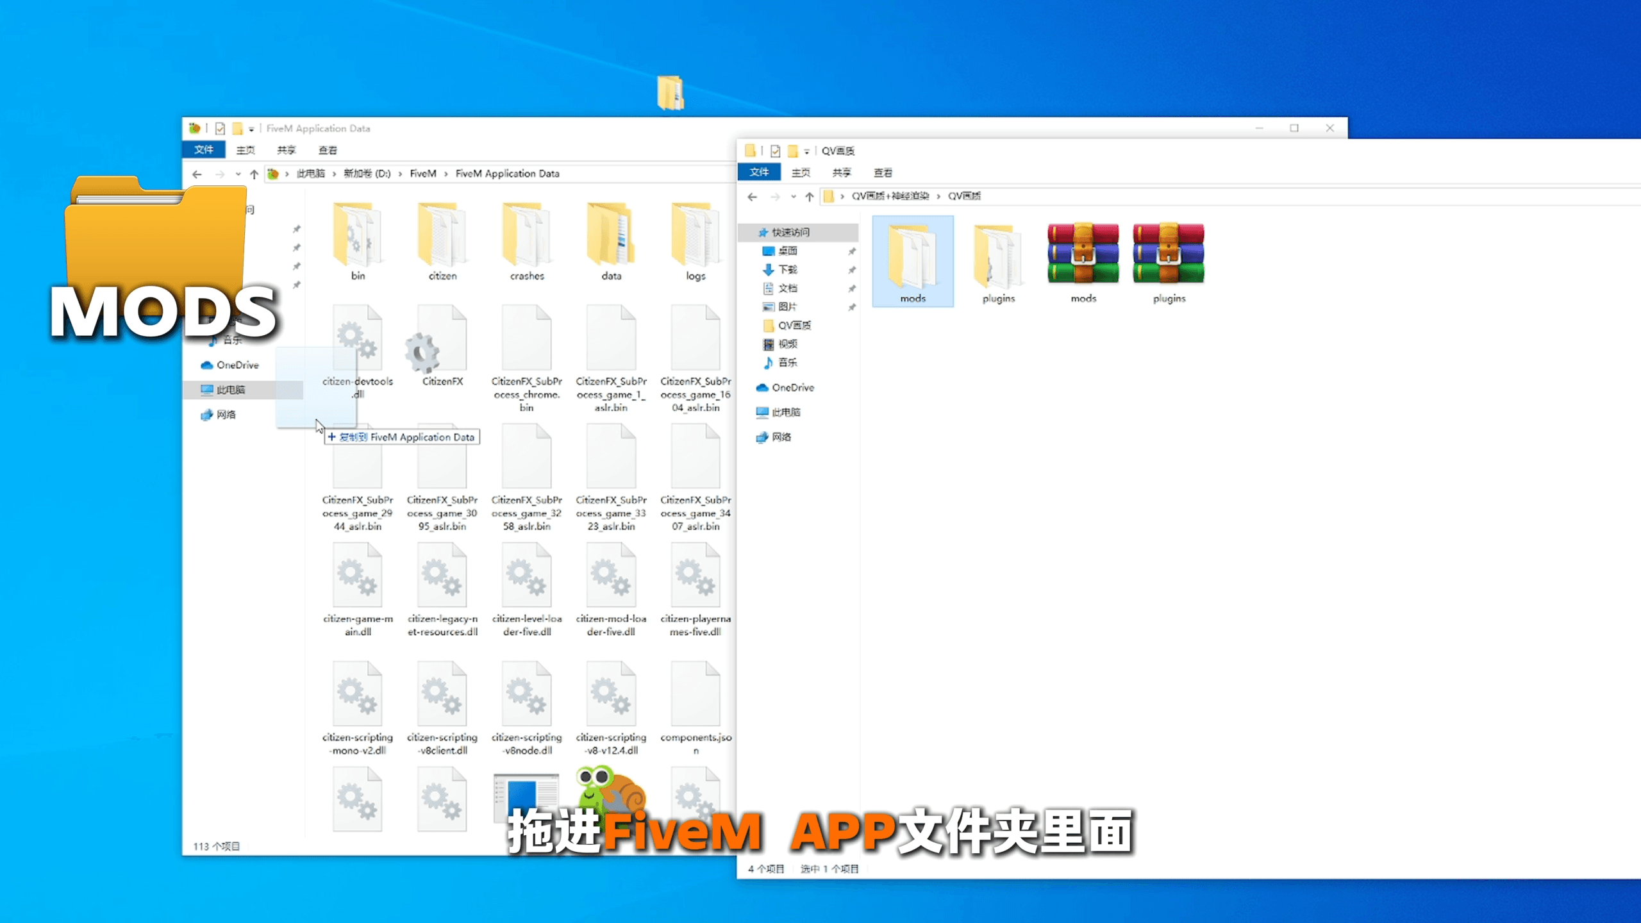Screen dimensions: 1641x923
Task: Click the 文件 button in QV window
Action: pyautogui.click(x=759, y=172)
